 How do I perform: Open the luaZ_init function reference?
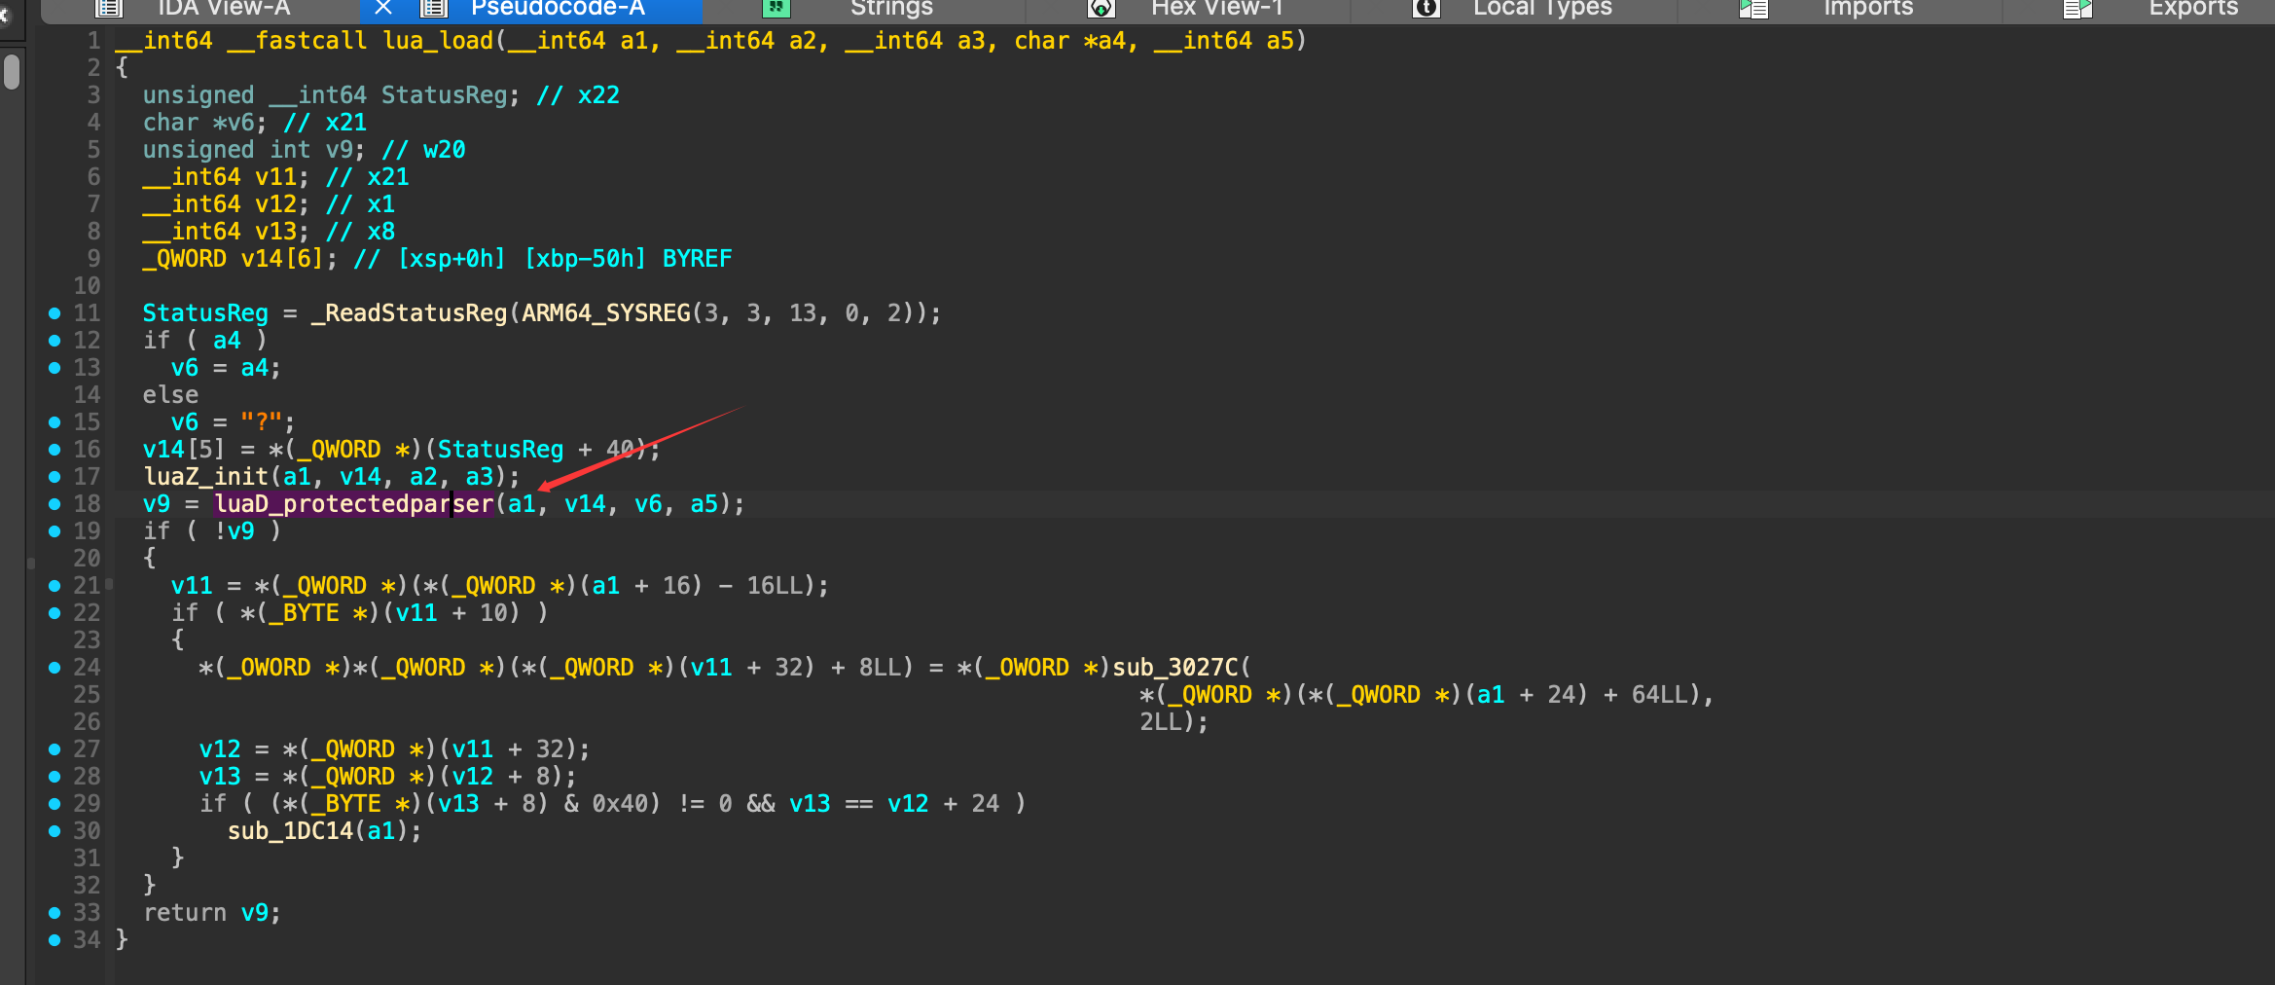pos(205,477)
